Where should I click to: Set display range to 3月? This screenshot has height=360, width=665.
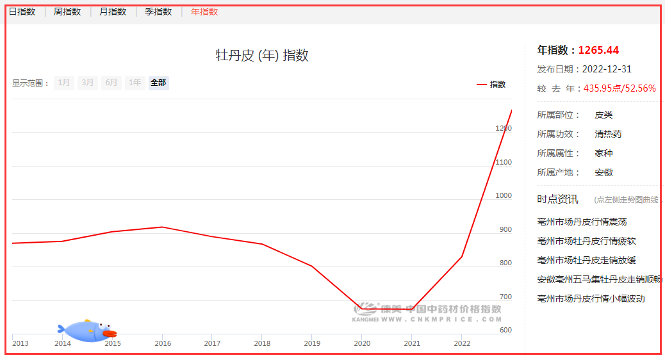point(87,83)
